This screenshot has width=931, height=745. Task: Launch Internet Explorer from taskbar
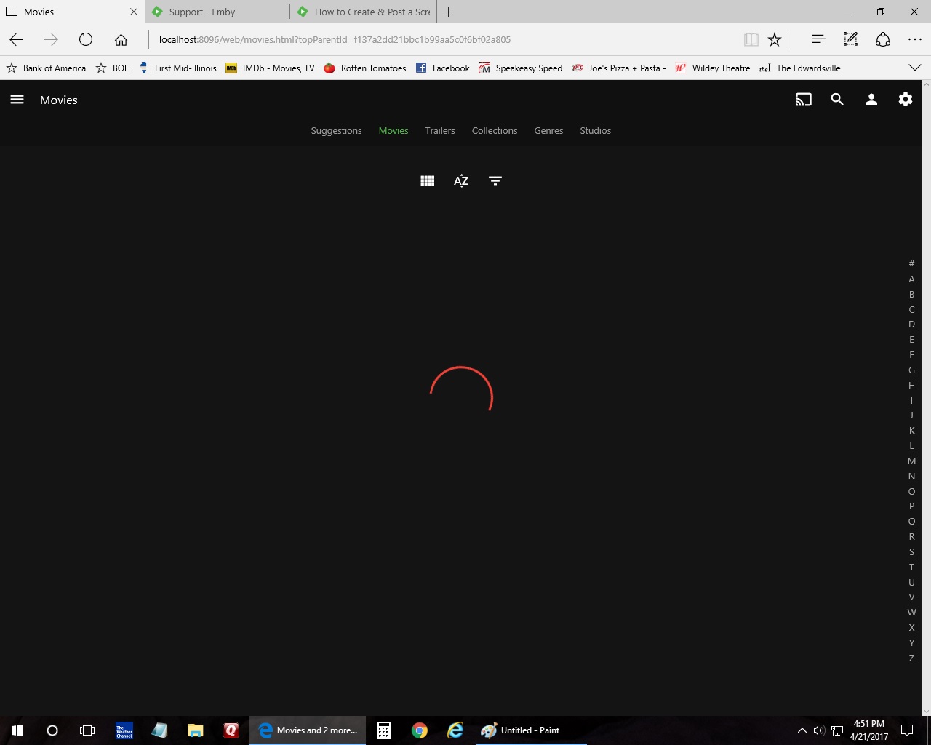point(455,730)
